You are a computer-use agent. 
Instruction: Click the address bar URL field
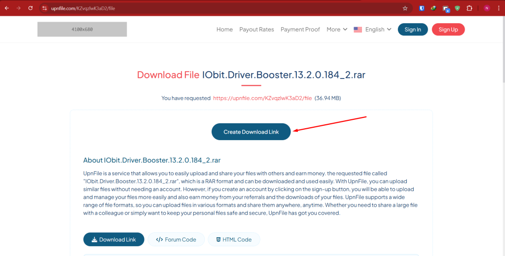pos(225,8)
